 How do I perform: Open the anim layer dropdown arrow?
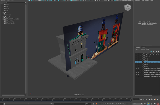116,104
